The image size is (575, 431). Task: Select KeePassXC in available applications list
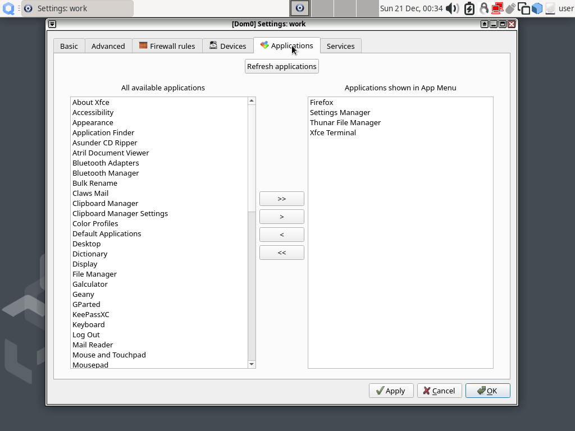[91, 314]
